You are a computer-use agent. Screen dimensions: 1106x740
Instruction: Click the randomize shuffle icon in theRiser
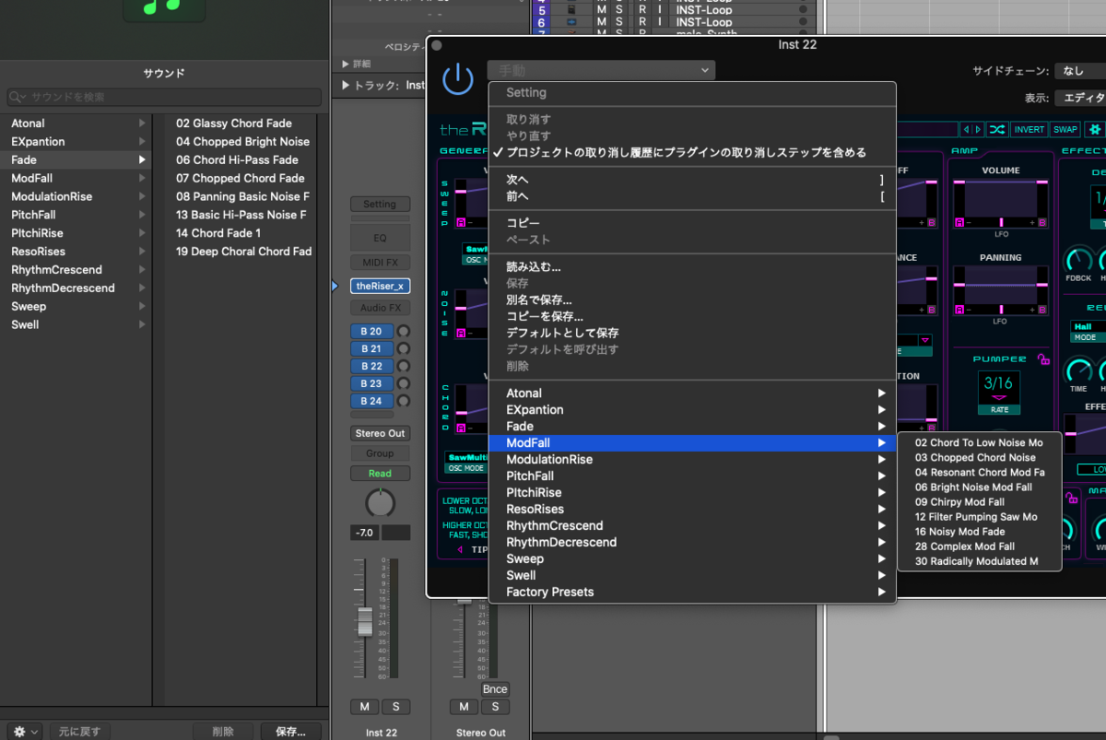tap(996, 129)
